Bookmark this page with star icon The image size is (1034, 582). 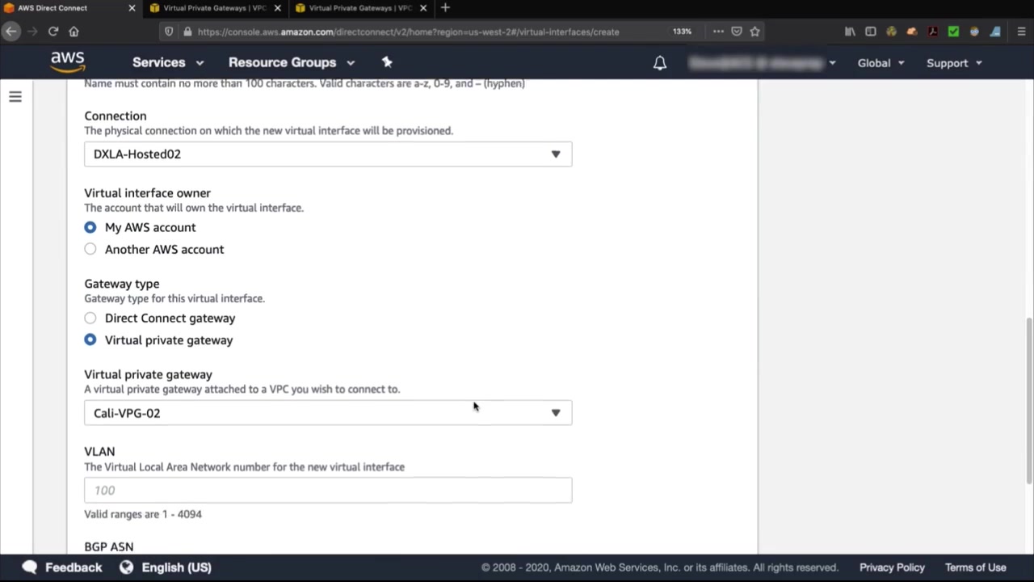[x=754, y=32]
